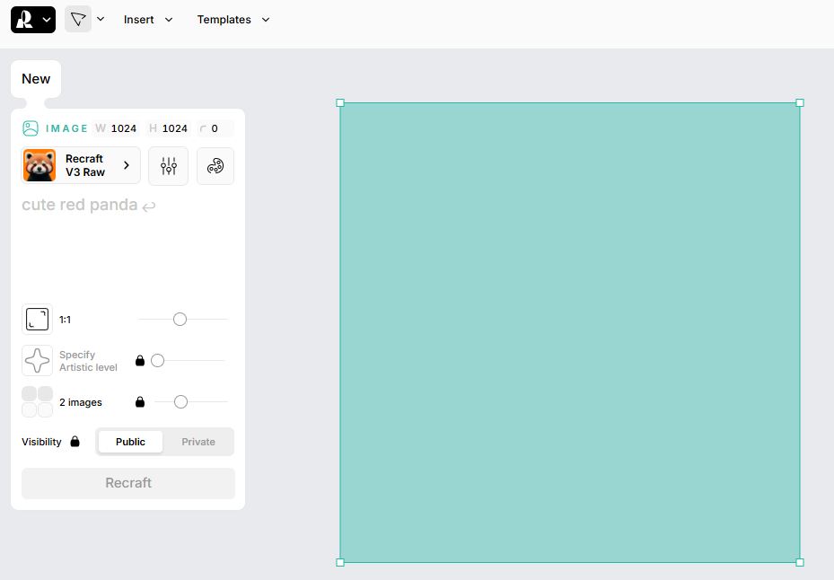
Task: Click the top-left frame resize handle
Action: point(340,102)
